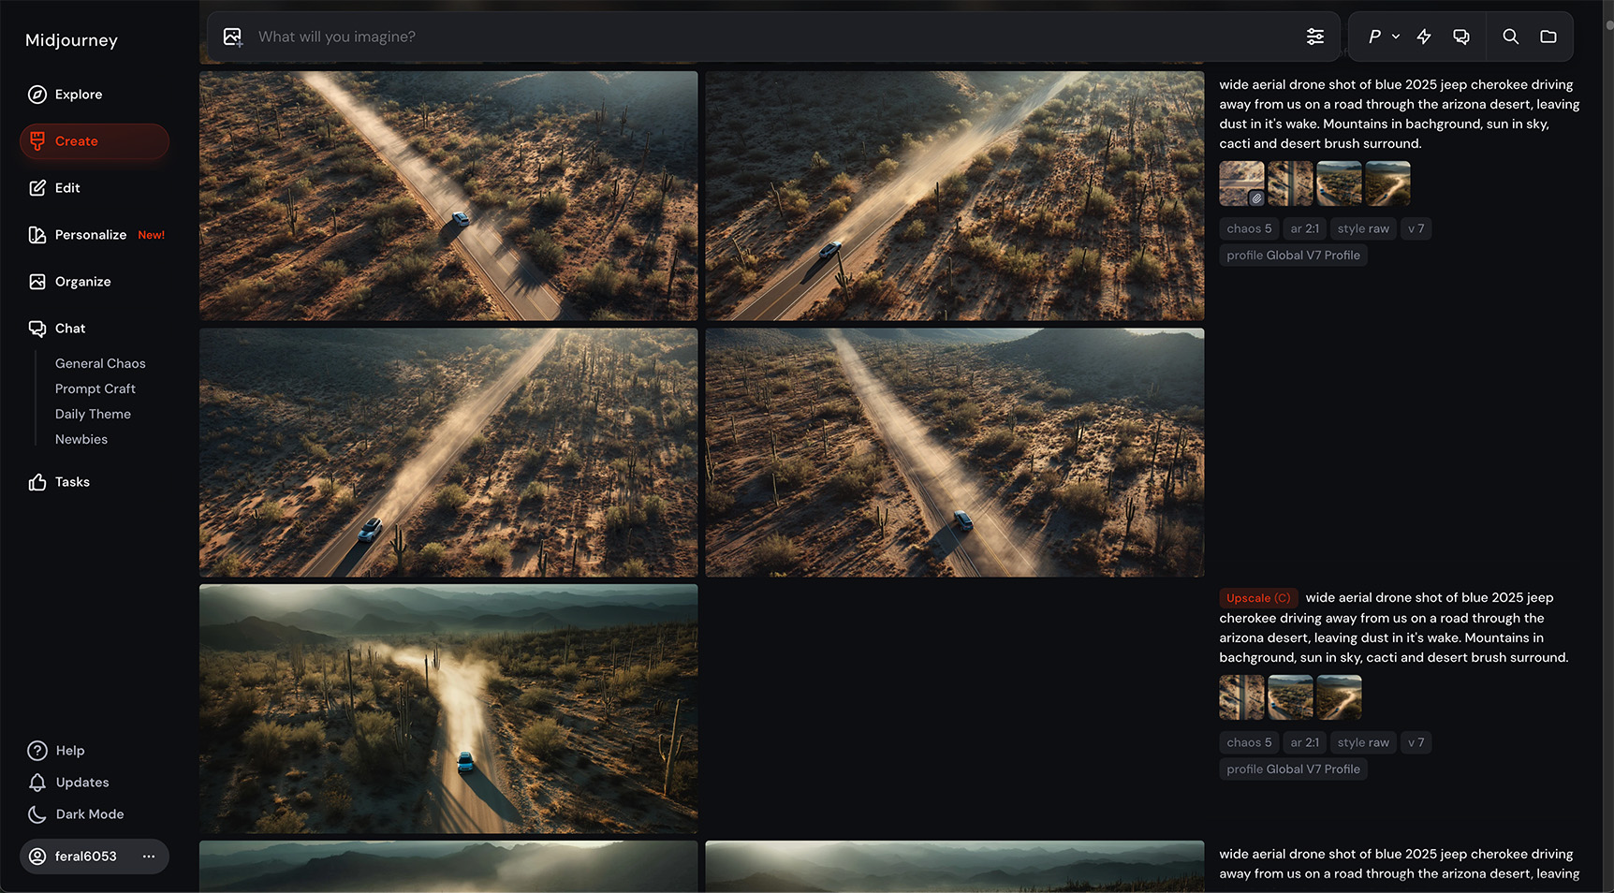Open the Prompt Craft chat room
1614x893 pixels.
pos(95,388)
